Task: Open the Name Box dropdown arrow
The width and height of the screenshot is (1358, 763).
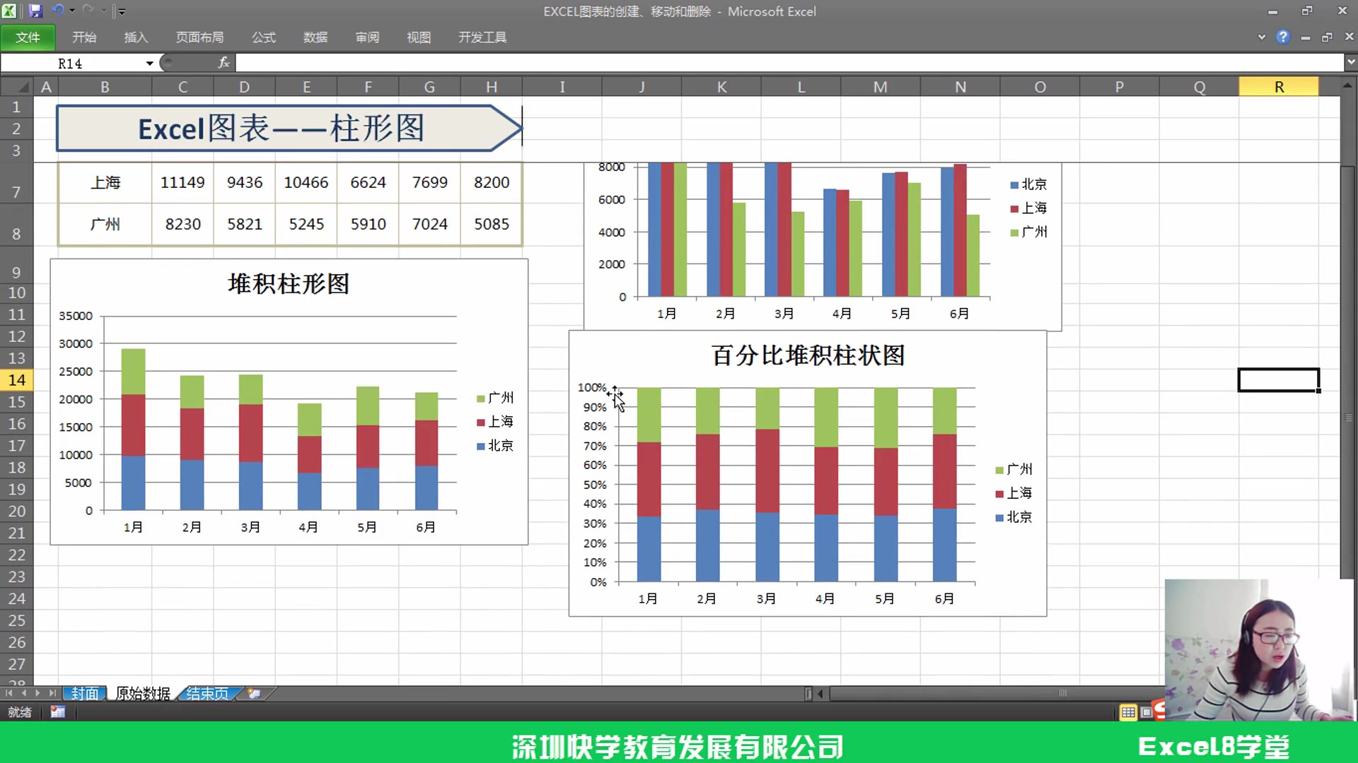Action: pyautogui.click(x=149, y=64)
